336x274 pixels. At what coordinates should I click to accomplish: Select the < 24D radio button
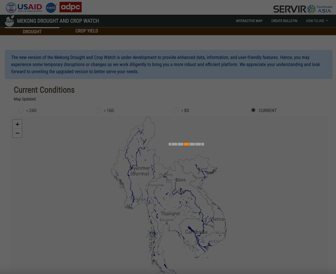[x=21, y=110]
